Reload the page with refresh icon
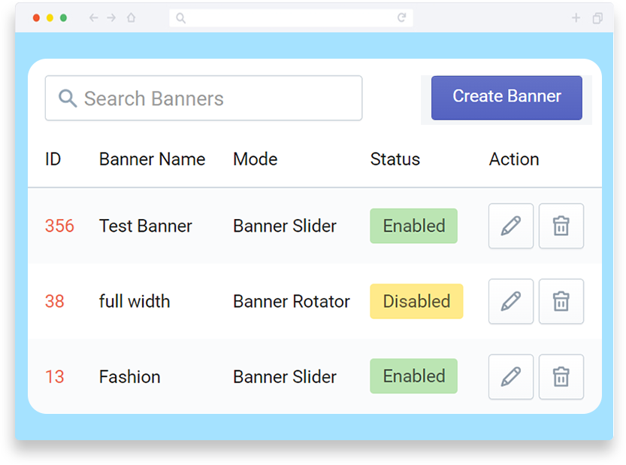The height and width of the screenshot is (465, 626). pos(401,17)
